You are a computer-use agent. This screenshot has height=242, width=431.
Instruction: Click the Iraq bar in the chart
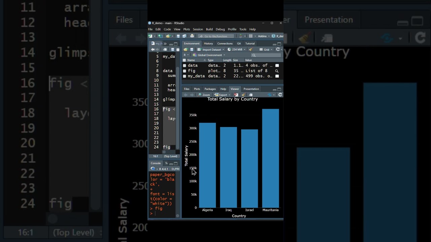(x=228, y=167)
